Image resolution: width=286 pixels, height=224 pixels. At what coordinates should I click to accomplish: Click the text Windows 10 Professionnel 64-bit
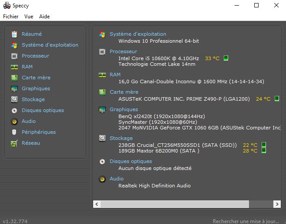(159, 41)
